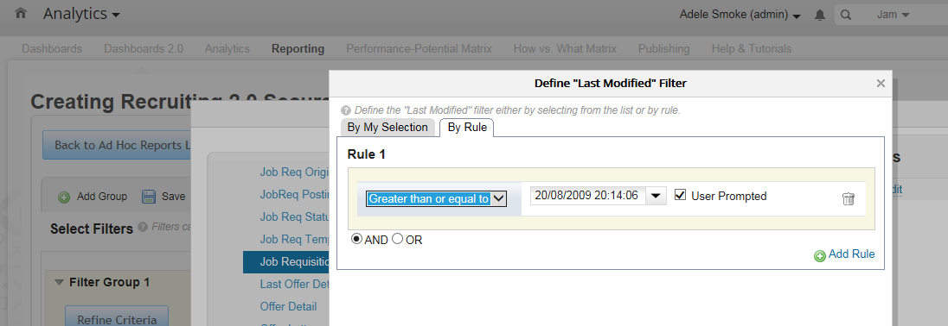
Task: Click the help question mark in filter dialog
Action: [x=346, y=111]
